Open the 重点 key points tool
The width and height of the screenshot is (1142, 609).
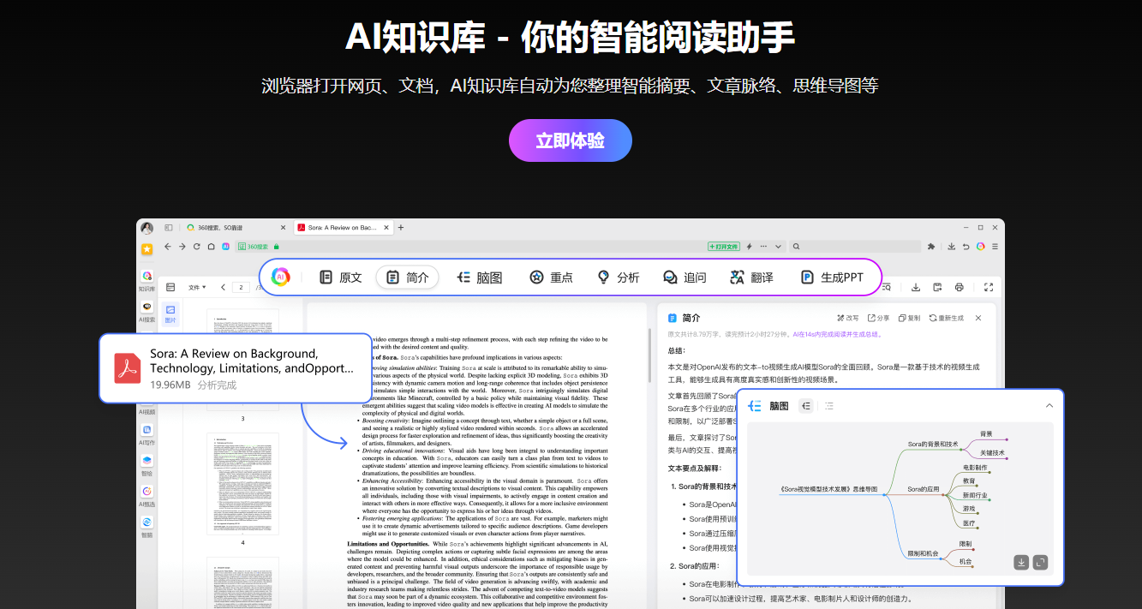click(x=551, y=278)
